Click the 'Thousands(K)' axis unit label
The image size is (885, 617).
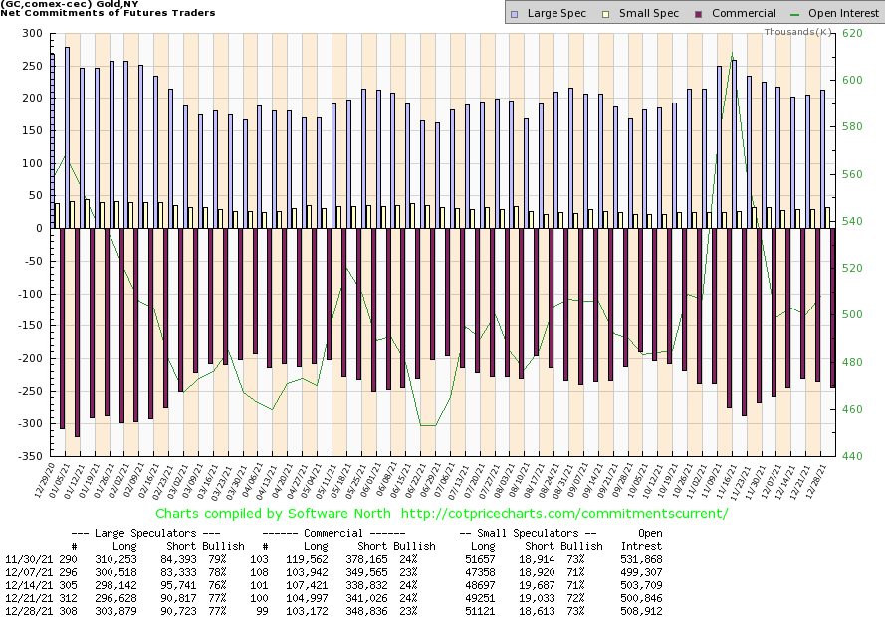pos(797,32)
